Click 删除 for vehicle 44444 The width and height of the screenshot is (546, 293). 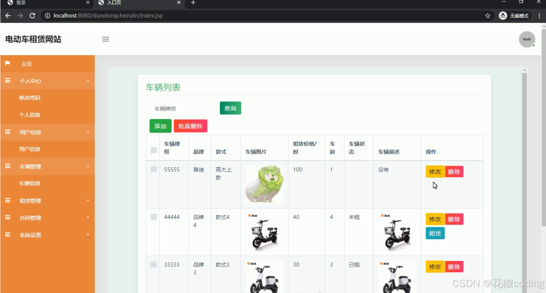point(454,219)
